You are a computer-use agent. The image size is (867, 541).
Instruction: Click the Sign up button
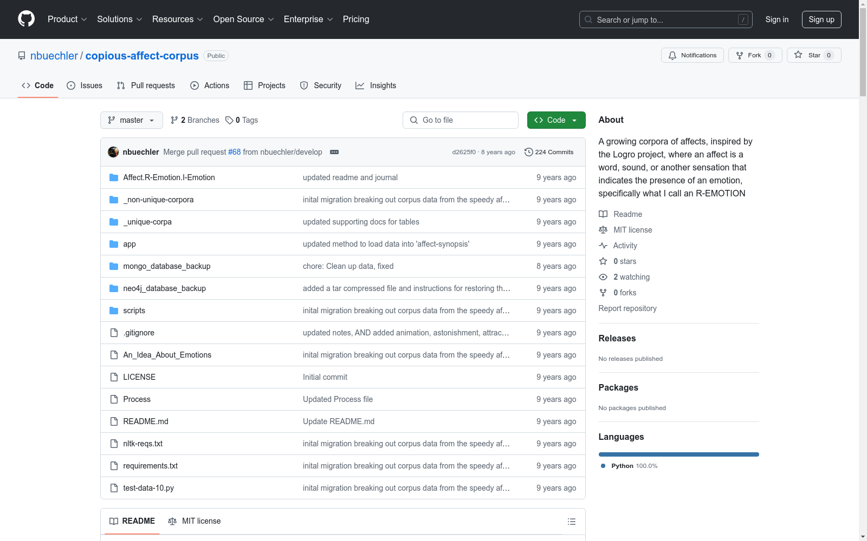point(821,19)
